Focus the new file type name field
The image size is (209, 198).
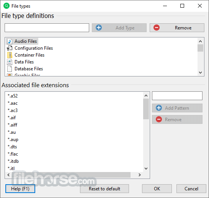[47, 28]
